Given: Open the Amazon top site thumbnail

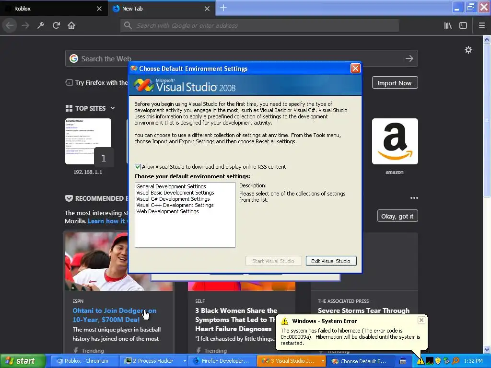Looking at the screenshot, I should 395,141.
